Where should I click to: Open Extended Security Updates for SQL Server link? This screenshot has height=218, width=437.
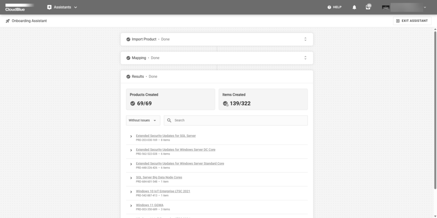click(x=166, y=136)
